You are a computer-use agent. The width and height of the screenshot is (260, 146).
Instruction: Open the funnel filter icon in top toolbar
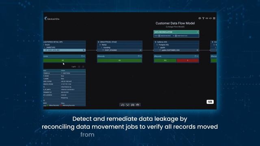[x=203, y=18]
